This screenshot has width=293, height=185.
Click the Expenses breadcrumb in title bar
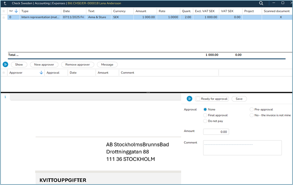[59, 3]
